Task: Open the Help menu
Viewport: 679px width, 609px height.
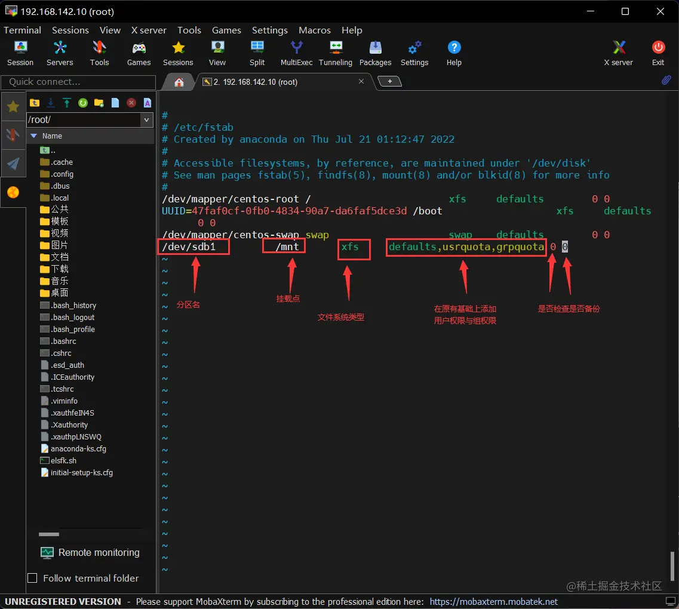Action: point(352,30)
